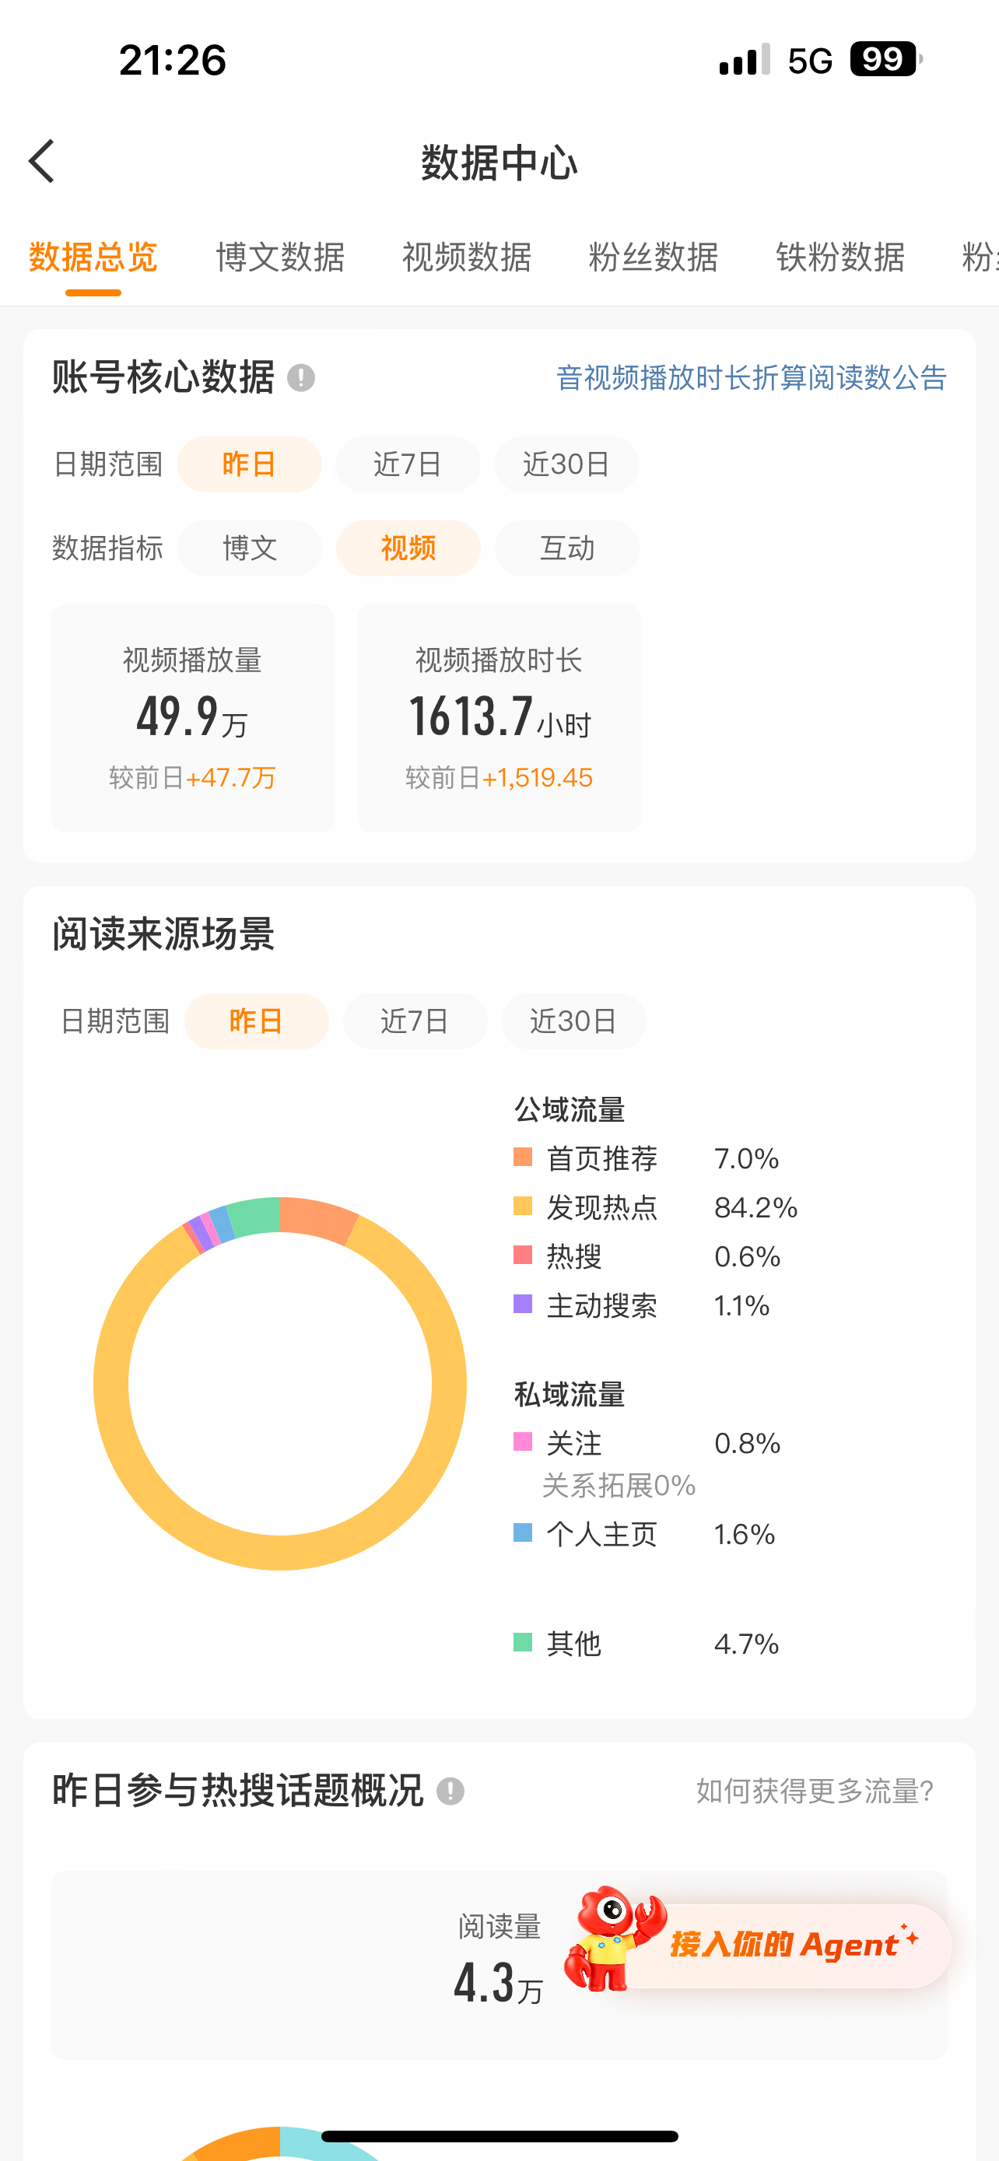Tap the red crab mascot icon

(x=614, y=1939)
